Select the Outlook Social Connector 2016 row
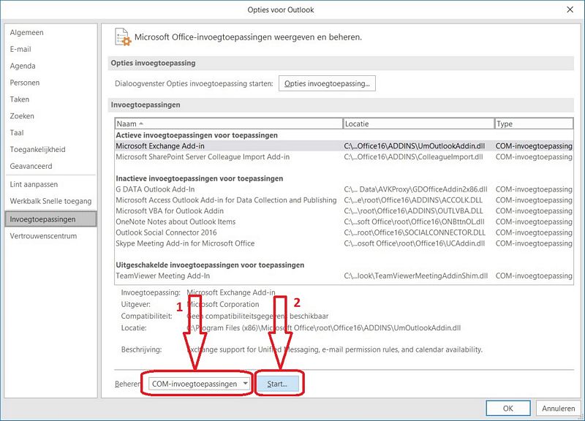585x421 pixels. coord(344,232)
